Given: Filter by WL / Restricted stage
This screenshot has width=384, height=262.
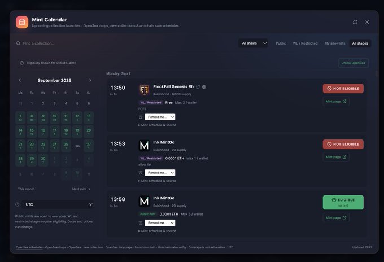Looking at the screenshot, I should [x=305, y=43].
